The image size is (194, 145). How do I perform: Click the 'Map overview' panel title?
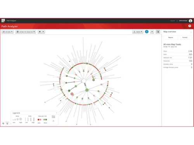coord(170,32)
